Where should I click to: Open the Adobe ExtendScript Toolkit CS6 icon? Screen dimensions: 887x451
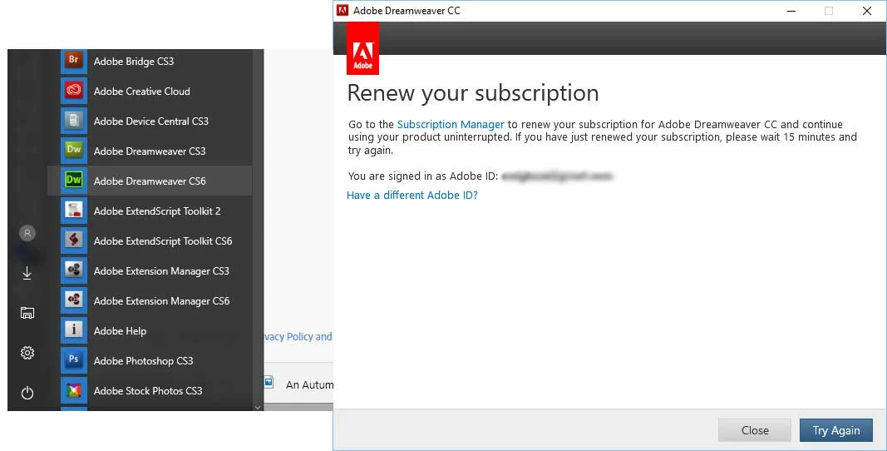[x=73, y=240]
